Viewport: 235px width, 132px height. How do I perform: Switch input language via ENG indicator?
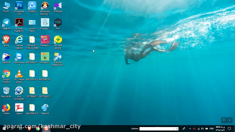(x=211, y=129)
